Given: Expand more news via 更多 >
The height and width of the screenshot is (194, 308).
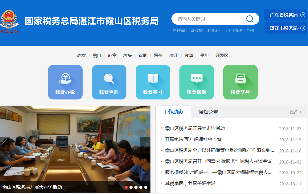Looking at the screenshot, I should (x=295, y=112).
